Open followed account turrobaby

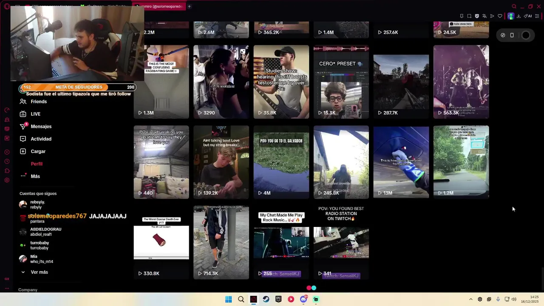34,245
